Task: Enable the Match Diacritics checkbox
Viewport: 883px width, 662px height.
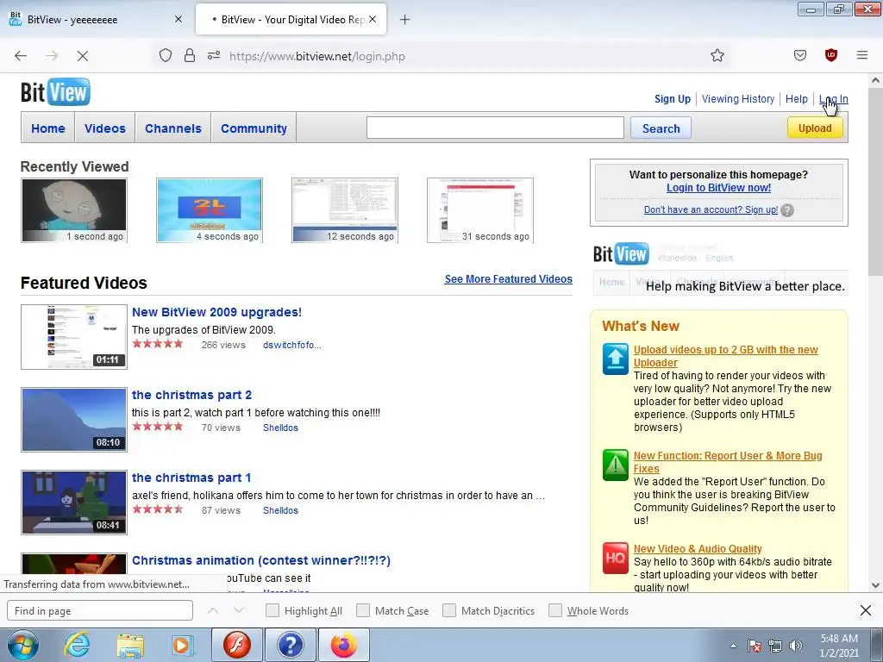Action: (x=448, y=610)
